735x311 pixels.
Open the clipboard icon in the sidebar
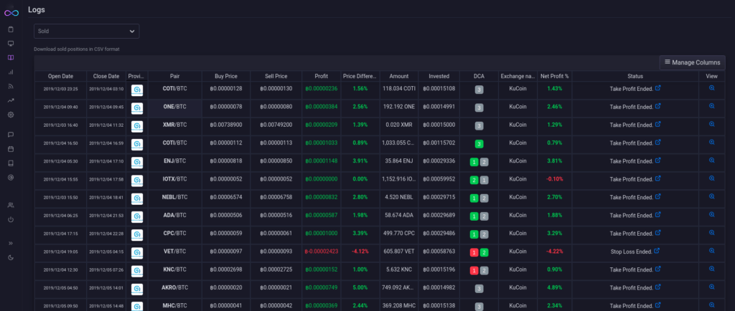tap(10, 29)
